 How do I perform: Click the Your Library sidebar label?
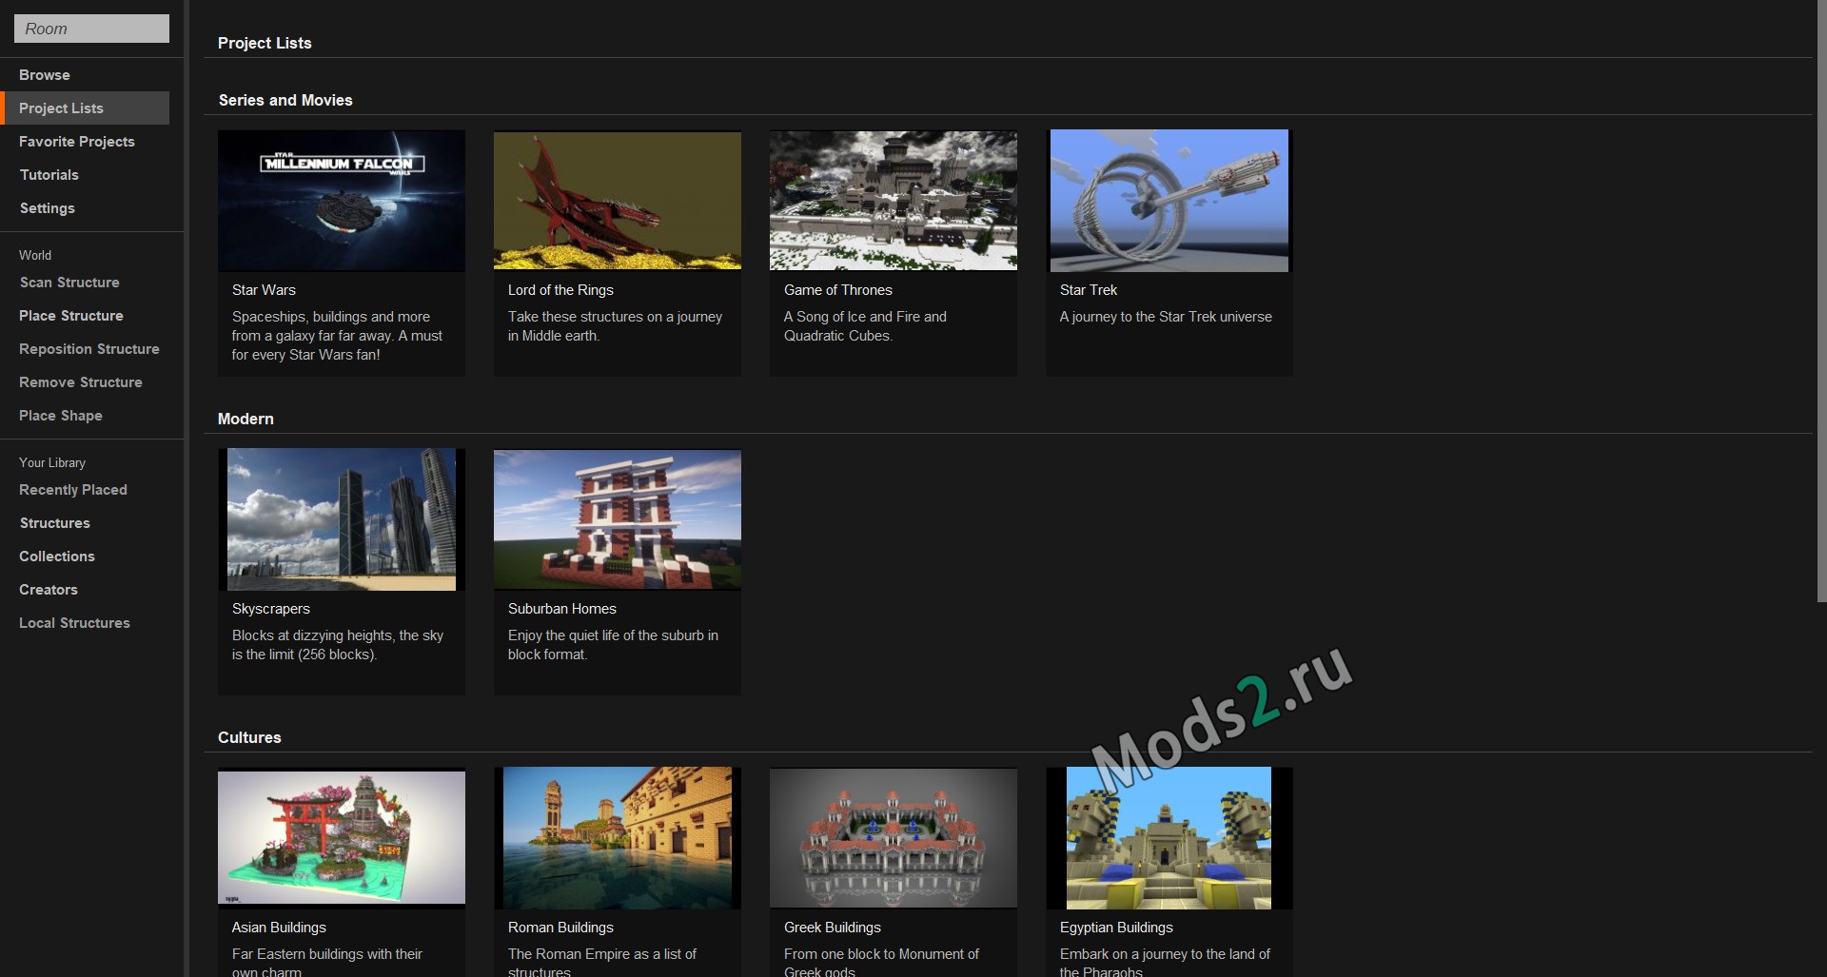click(52, 462)
